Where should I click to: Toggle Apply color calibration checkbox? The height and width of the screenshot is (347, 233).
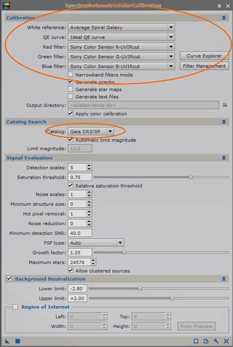[70, 113]
